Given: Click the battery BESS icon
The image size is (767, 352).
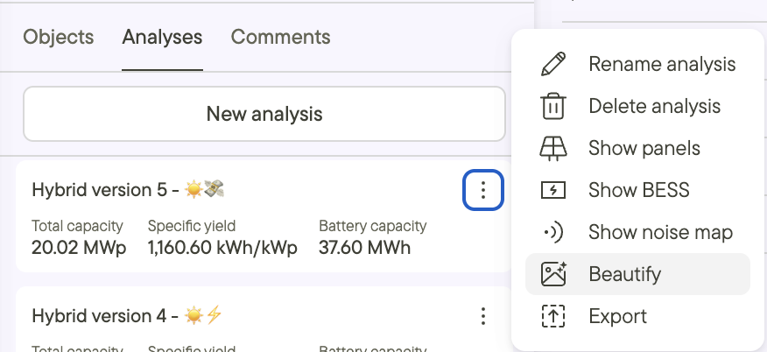Looking at the screenshot, I should click(x=552, y=190).
